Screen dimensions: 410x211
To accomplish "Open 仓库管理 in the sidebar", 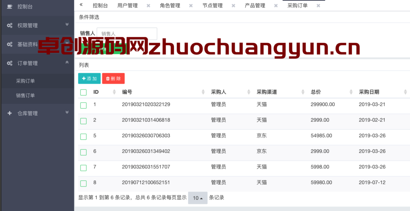I will 28,113.
